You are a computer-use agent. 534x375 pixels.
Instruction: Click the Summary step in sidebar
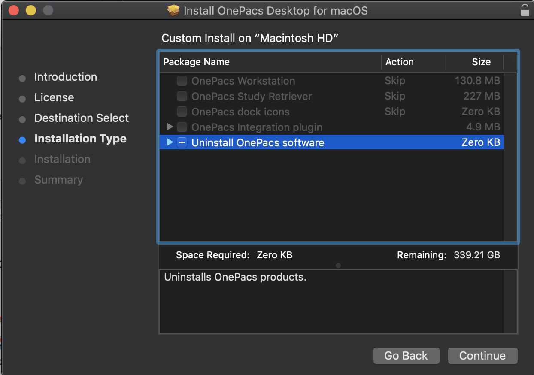[58, 180]
